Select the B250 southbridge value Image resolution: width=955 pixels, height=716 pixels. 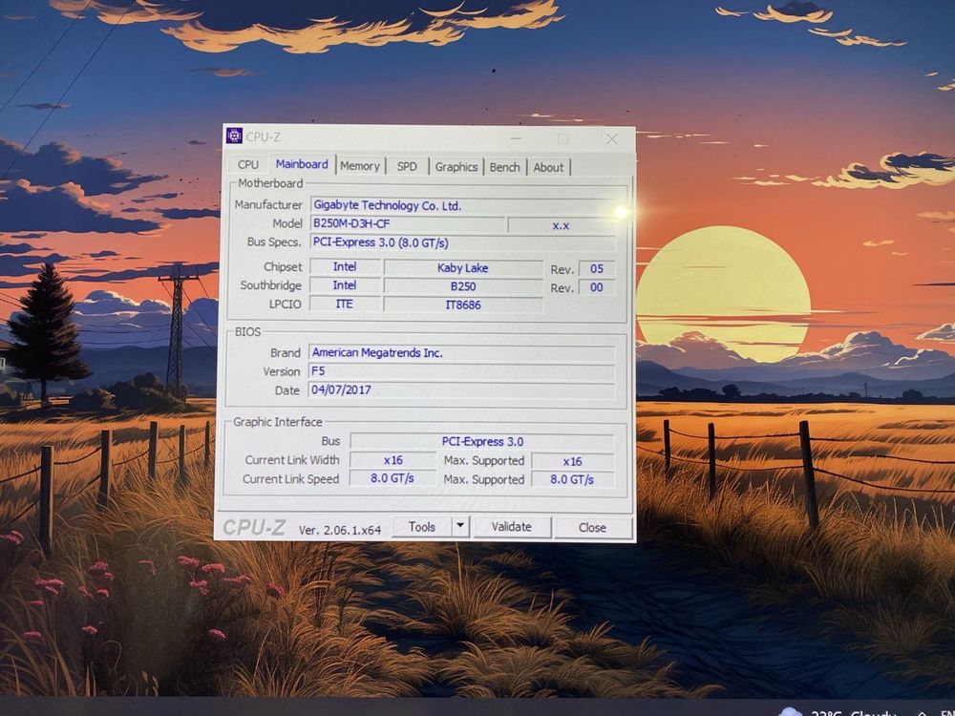point(463,286)
